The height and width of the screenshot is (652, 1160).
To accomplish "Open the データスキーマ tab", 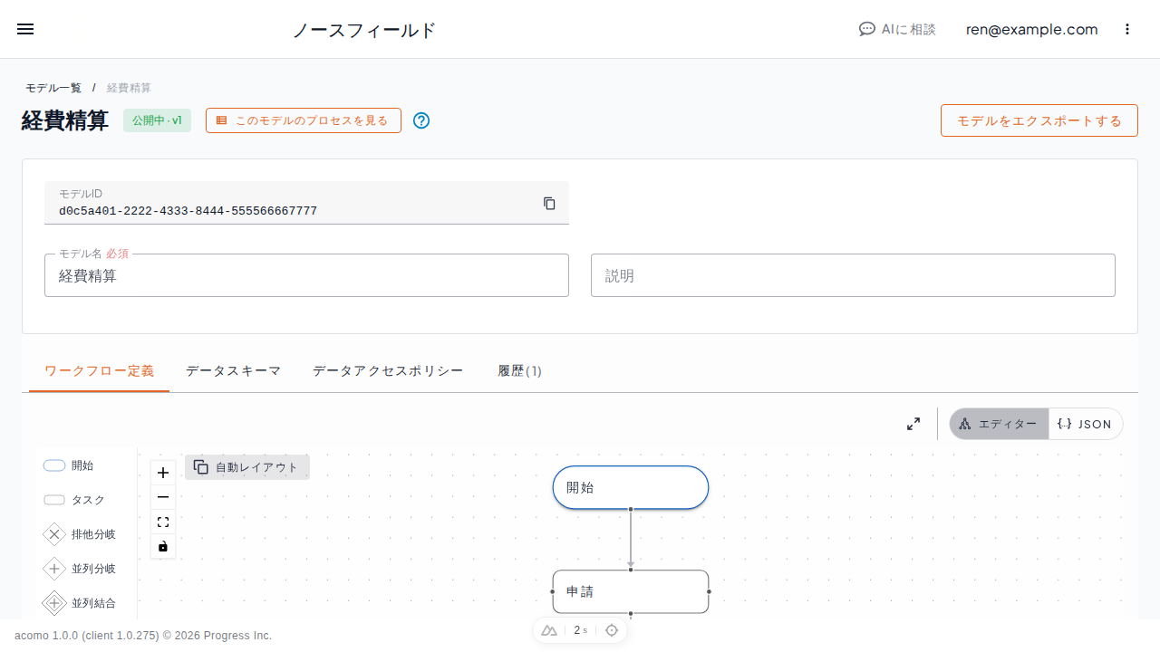I will point(234,371).
